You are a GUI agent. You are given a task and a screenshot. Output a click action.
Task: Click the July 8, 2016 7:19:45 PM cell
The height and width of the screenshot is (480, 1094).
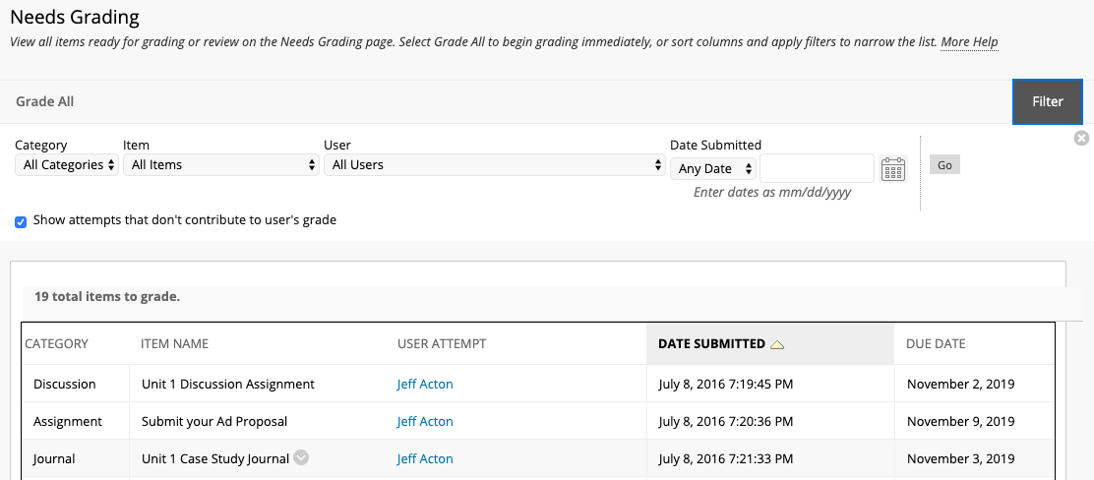point(726,384)
